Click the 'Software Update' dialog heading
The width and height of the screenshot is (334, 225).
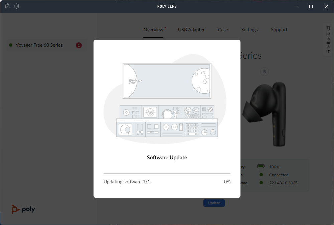click(167, 158)
